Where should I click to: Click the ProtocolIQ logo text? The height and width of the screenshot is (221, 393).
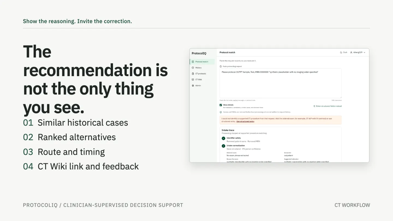point(199,53)
